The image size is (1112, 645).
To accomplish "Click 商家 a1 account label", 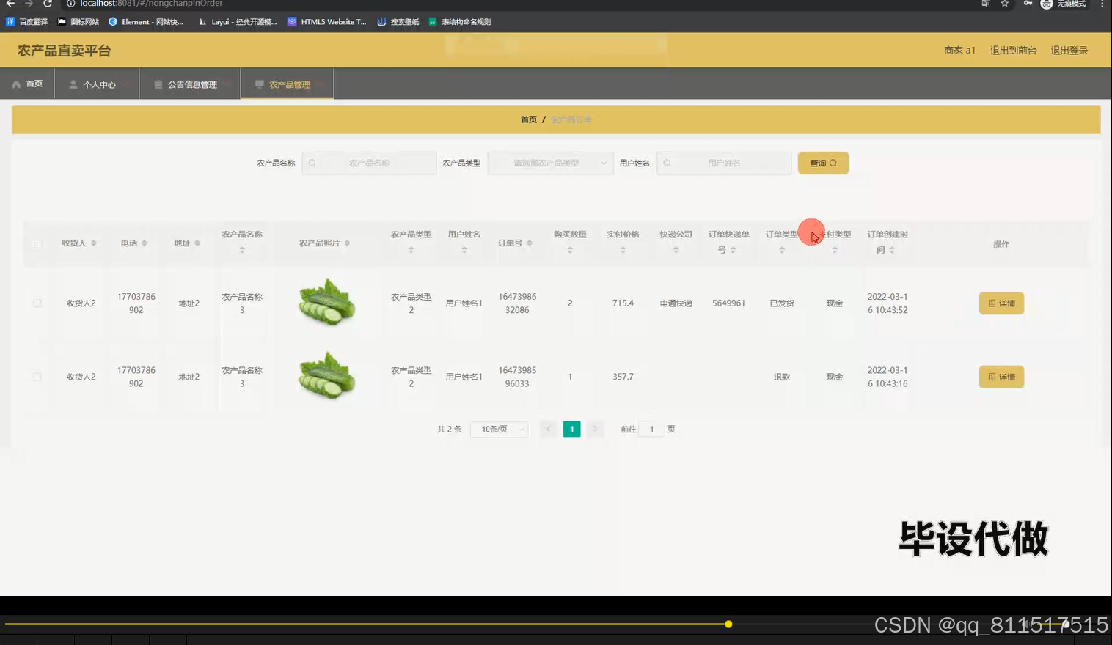I will click(x=959, y=51).
